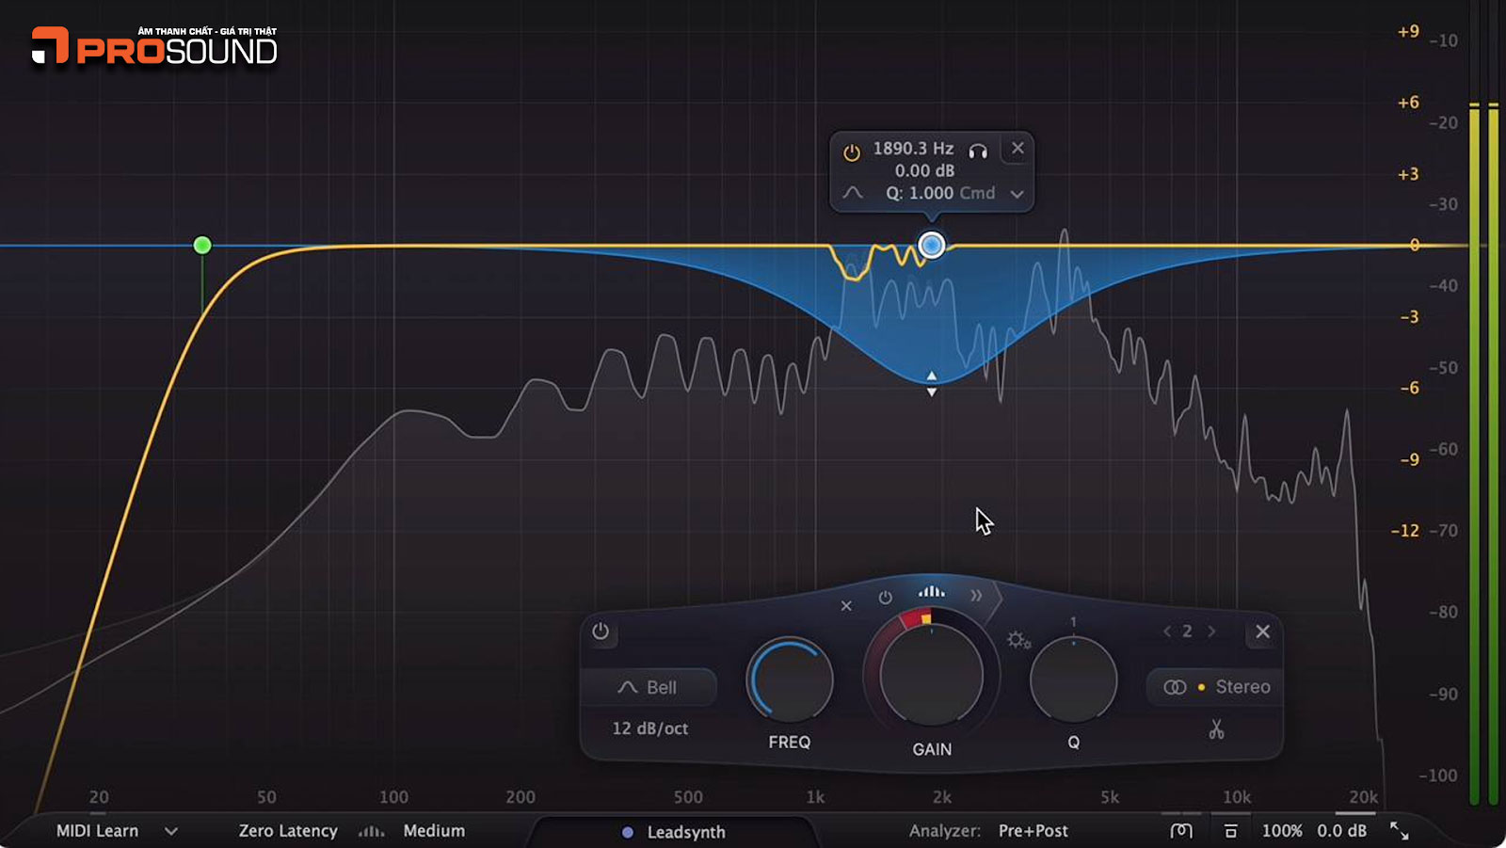This screenshot has height=848, width=1506.
Task: Expand the chevron in the band tooltip
Action: [1017, 194]
